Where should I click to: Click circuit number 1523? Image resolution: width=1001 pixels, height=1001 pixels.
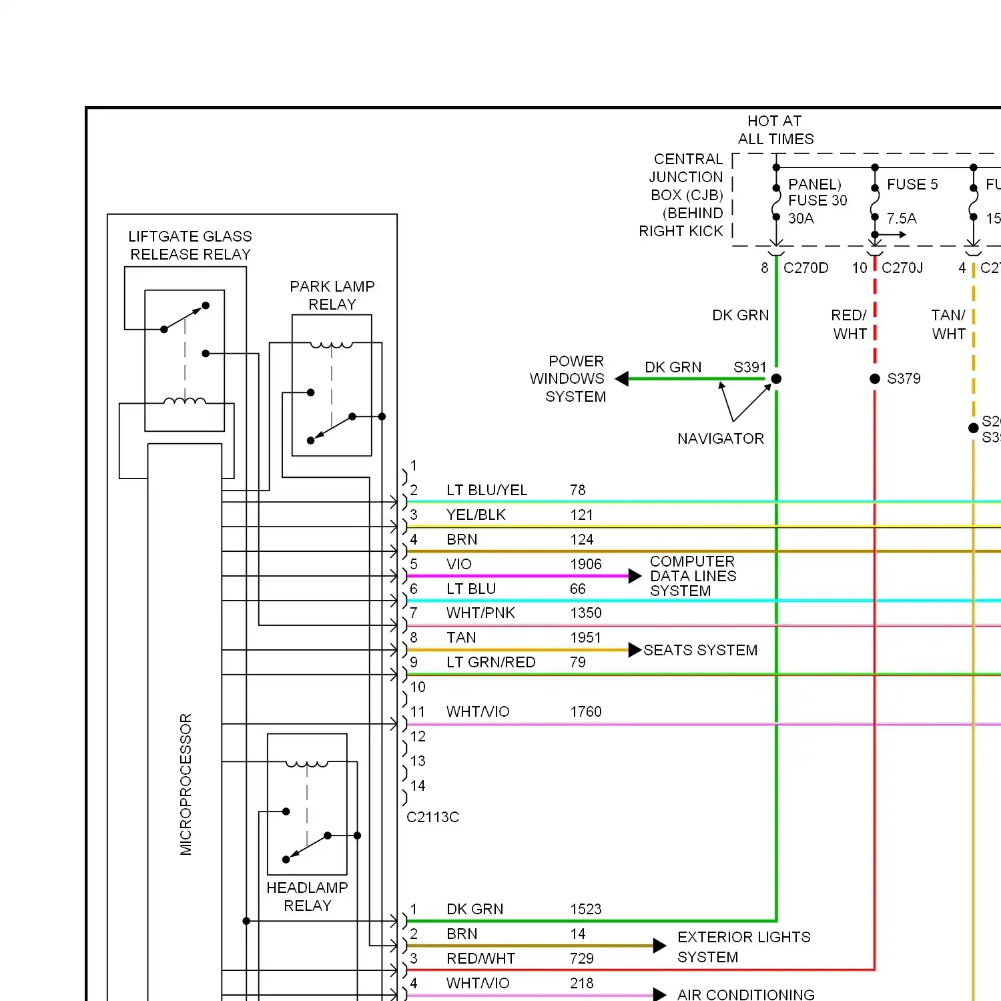pyautogui.click(x=586, y=910)
